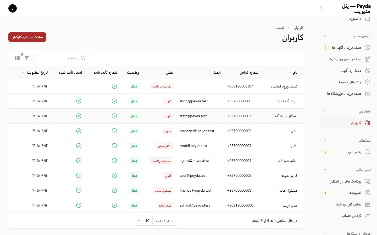The width and height of the screenshot is (377, 235).
Task: Click email verified checkmark for manager@peyda.test row
Action: coord(79,131)
